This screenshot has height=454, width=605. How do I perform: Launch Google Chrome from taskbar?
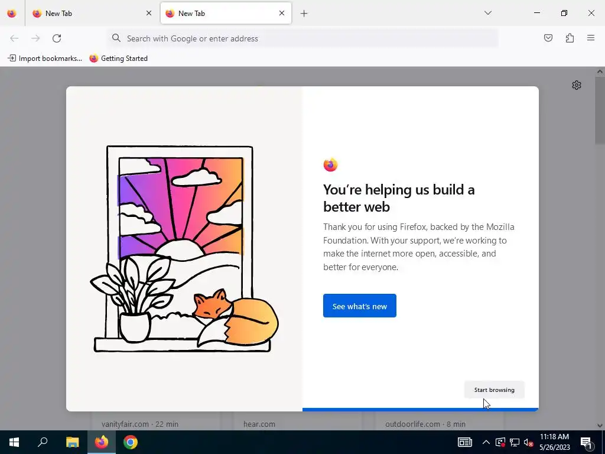[x=131, y=442]
